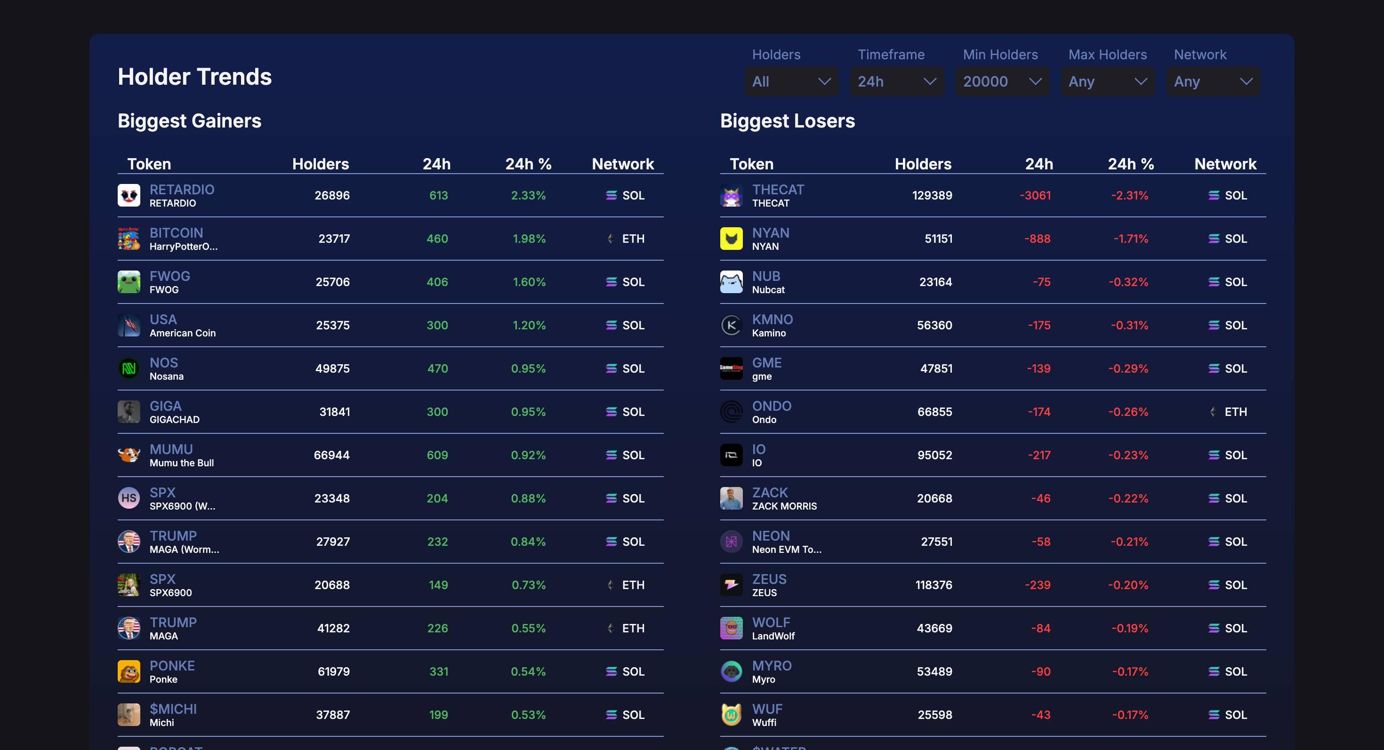Viewport: 1384px width, 750px height.
Task: Click the ZEUS token icon
Action: tap(731, 585)
